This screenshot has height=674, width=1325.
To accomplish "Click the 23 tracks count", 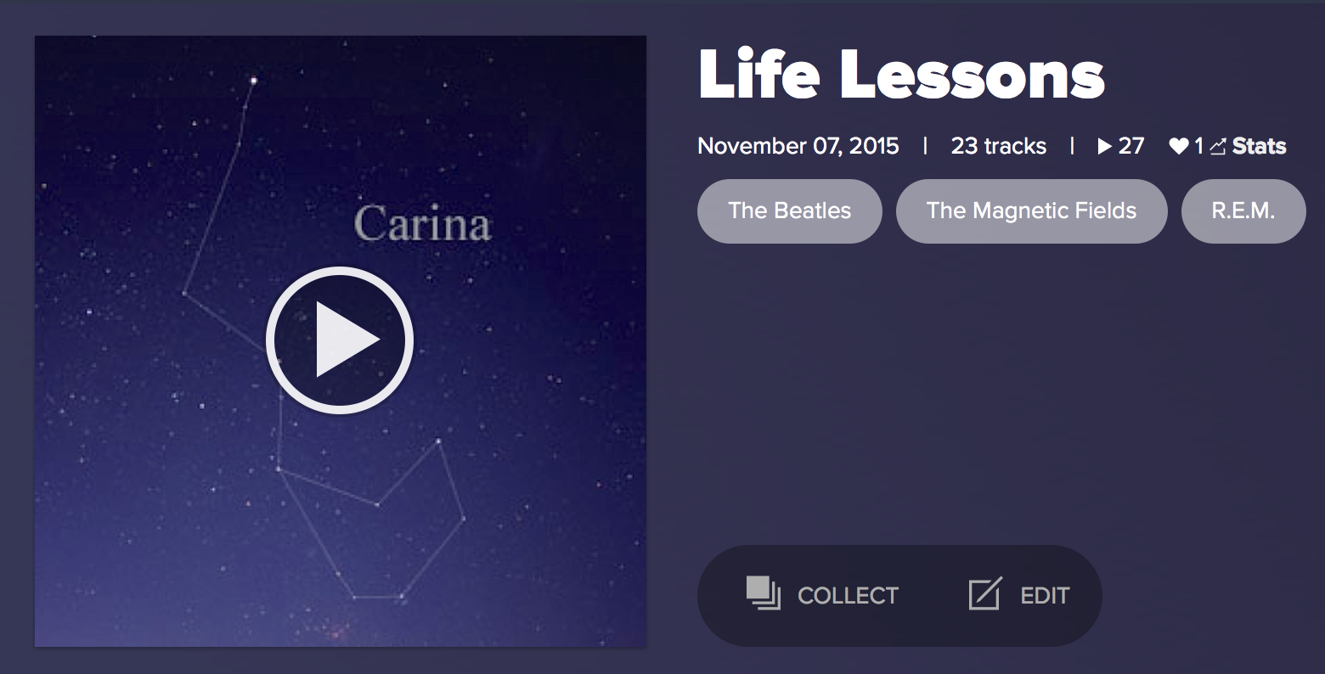I will (x=998, y=146).
